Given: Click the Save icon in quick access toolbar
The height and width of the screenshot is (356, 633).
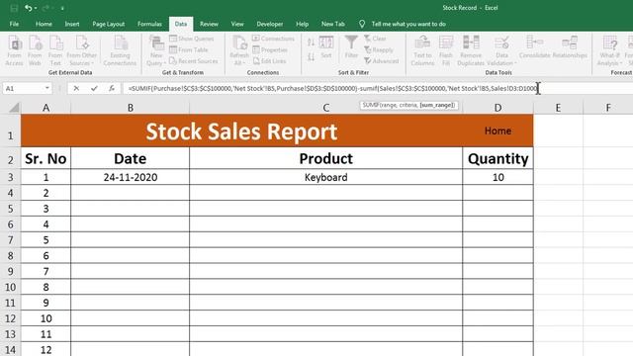Looking at the screenshot, I should pyautogui.click(x=14, y=8).
